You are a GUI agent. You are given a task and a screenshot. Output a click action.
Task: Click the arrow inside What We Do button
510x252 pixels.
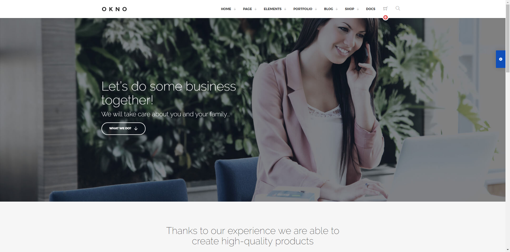point(136,128)
